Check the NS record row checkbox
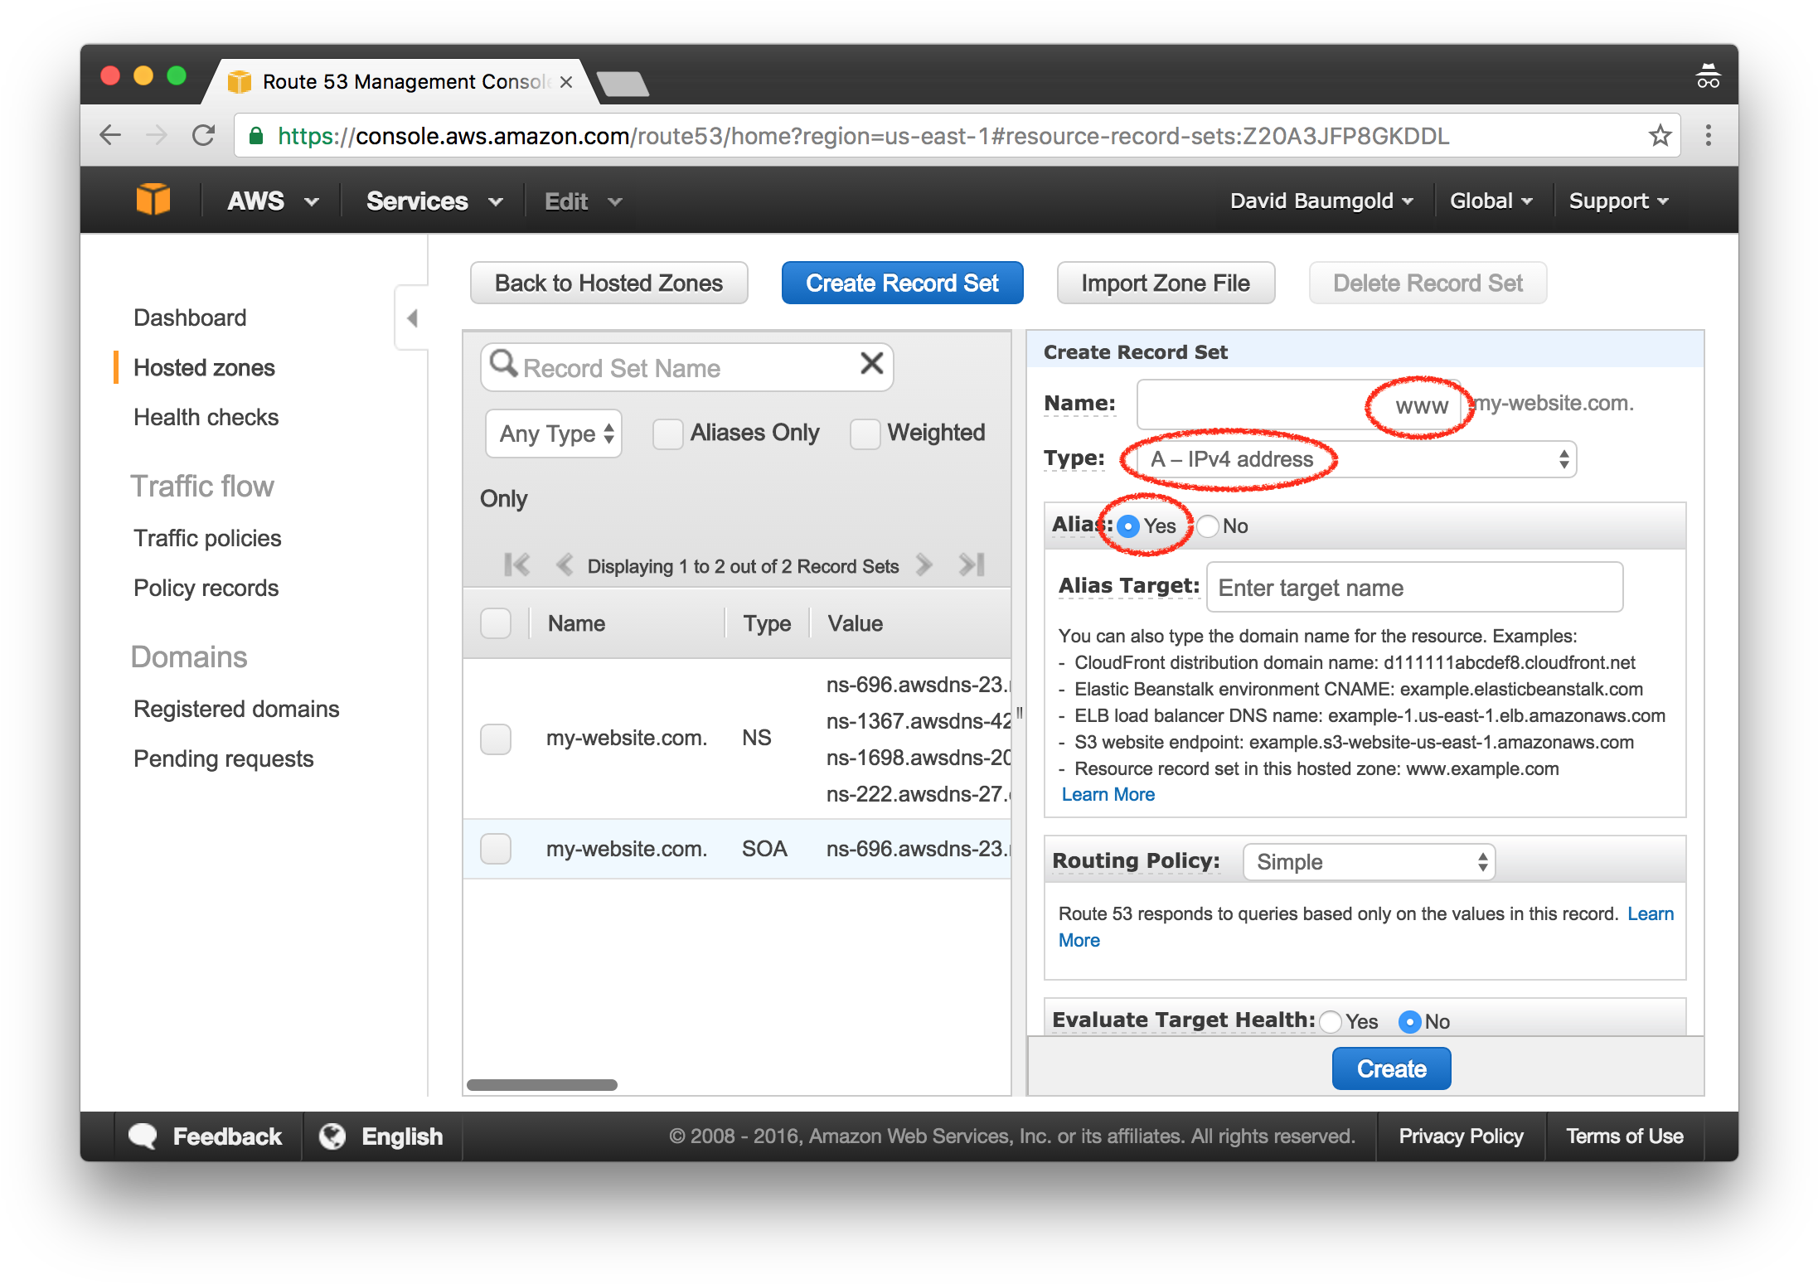This screenshot has width=1818, height=1284. pos(496,739)
